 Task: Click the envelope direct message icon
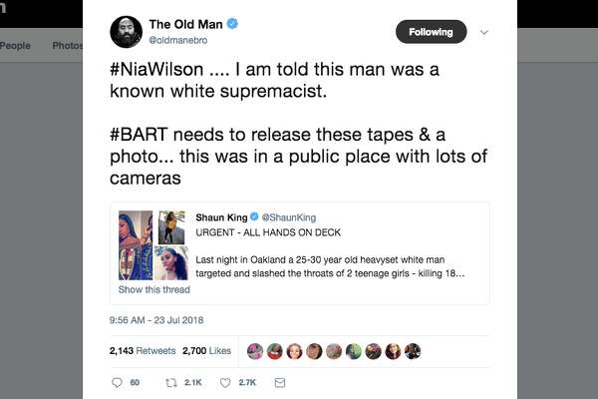(280, 382)
